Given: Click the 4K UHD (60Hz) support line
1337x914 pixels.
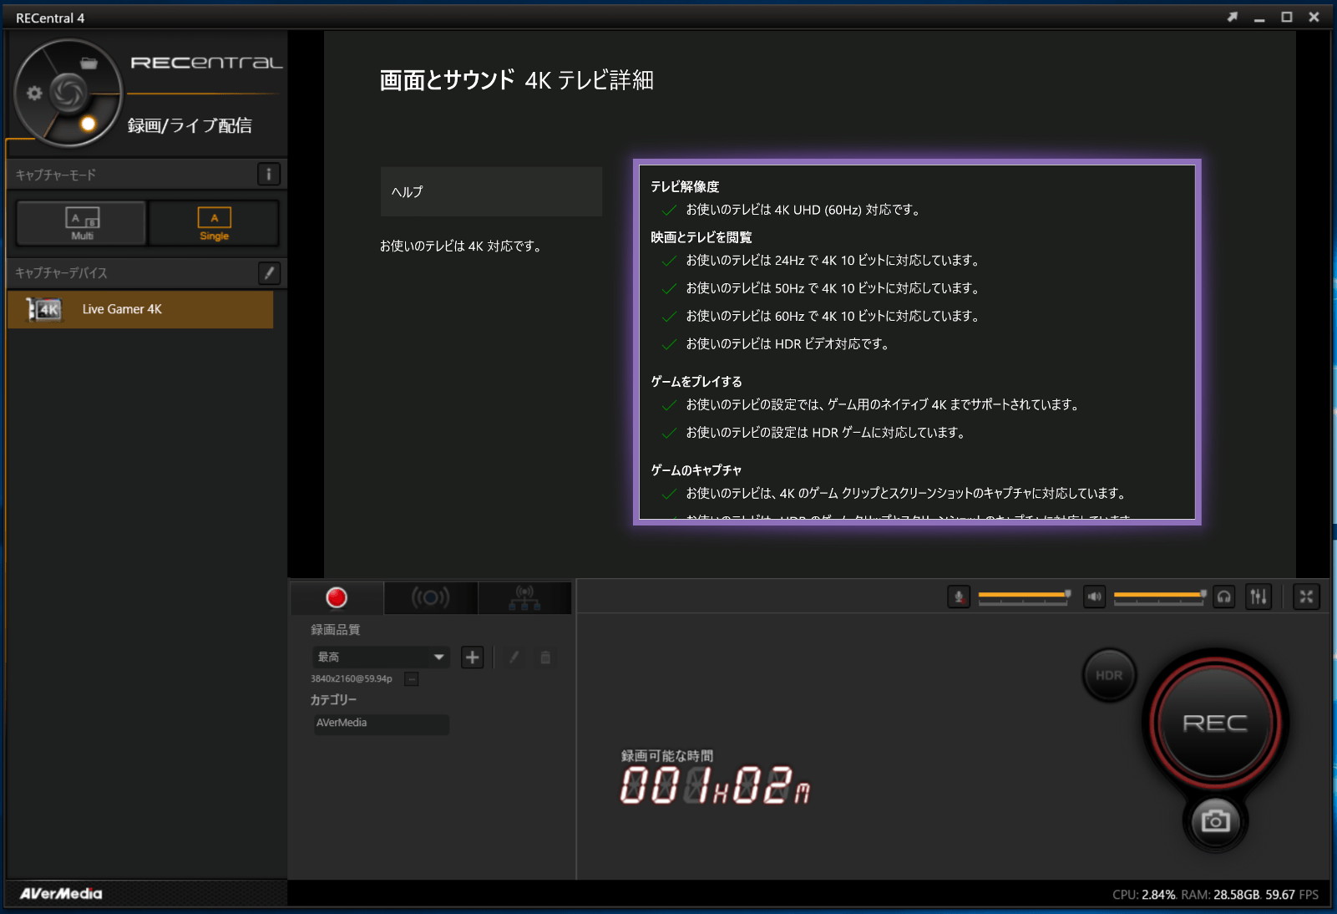Looking at the screenshot, I should (x=803, y=210).
